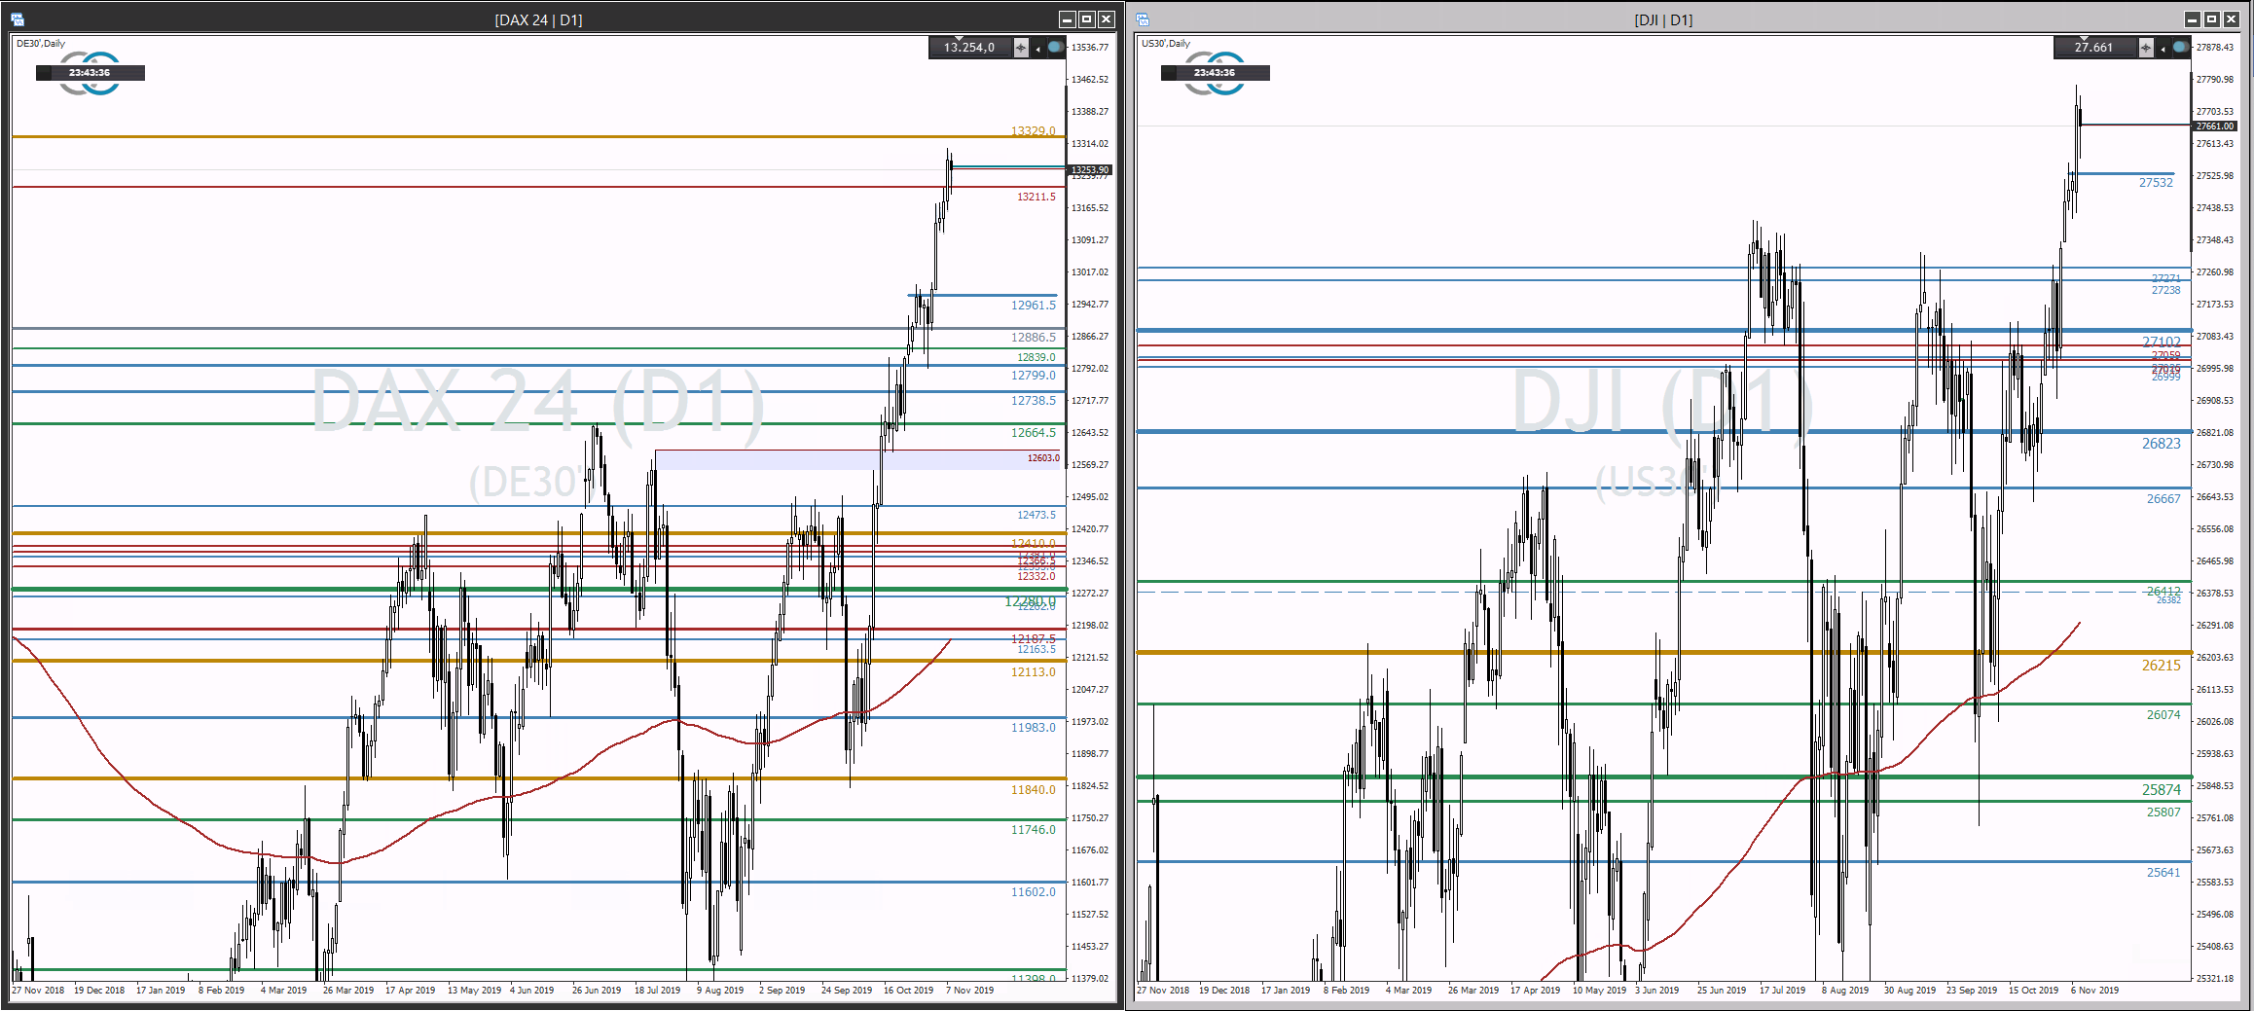The height and width of the screenshot is (1011, 2254).
Task: Click crosshair button in DJI price panel
Action: point(2146,48)
